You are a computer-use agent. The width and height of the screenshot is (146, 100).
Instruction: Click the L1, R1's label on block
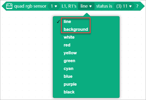pos(69,6)
